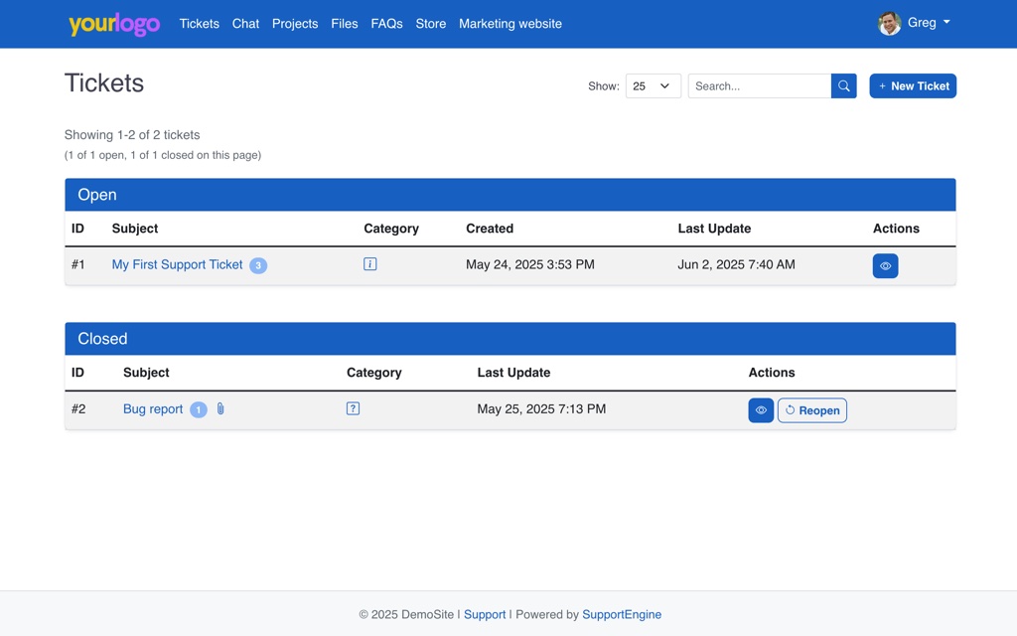Click the search magnifier icon
The image size is (1017, 636).
[843, 85]
